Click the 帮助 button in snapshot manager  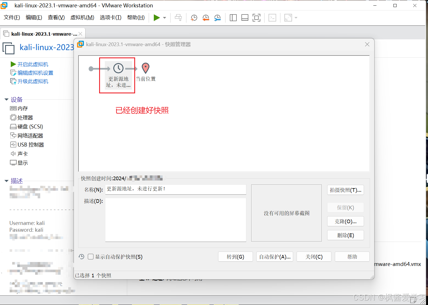(352, 257)
